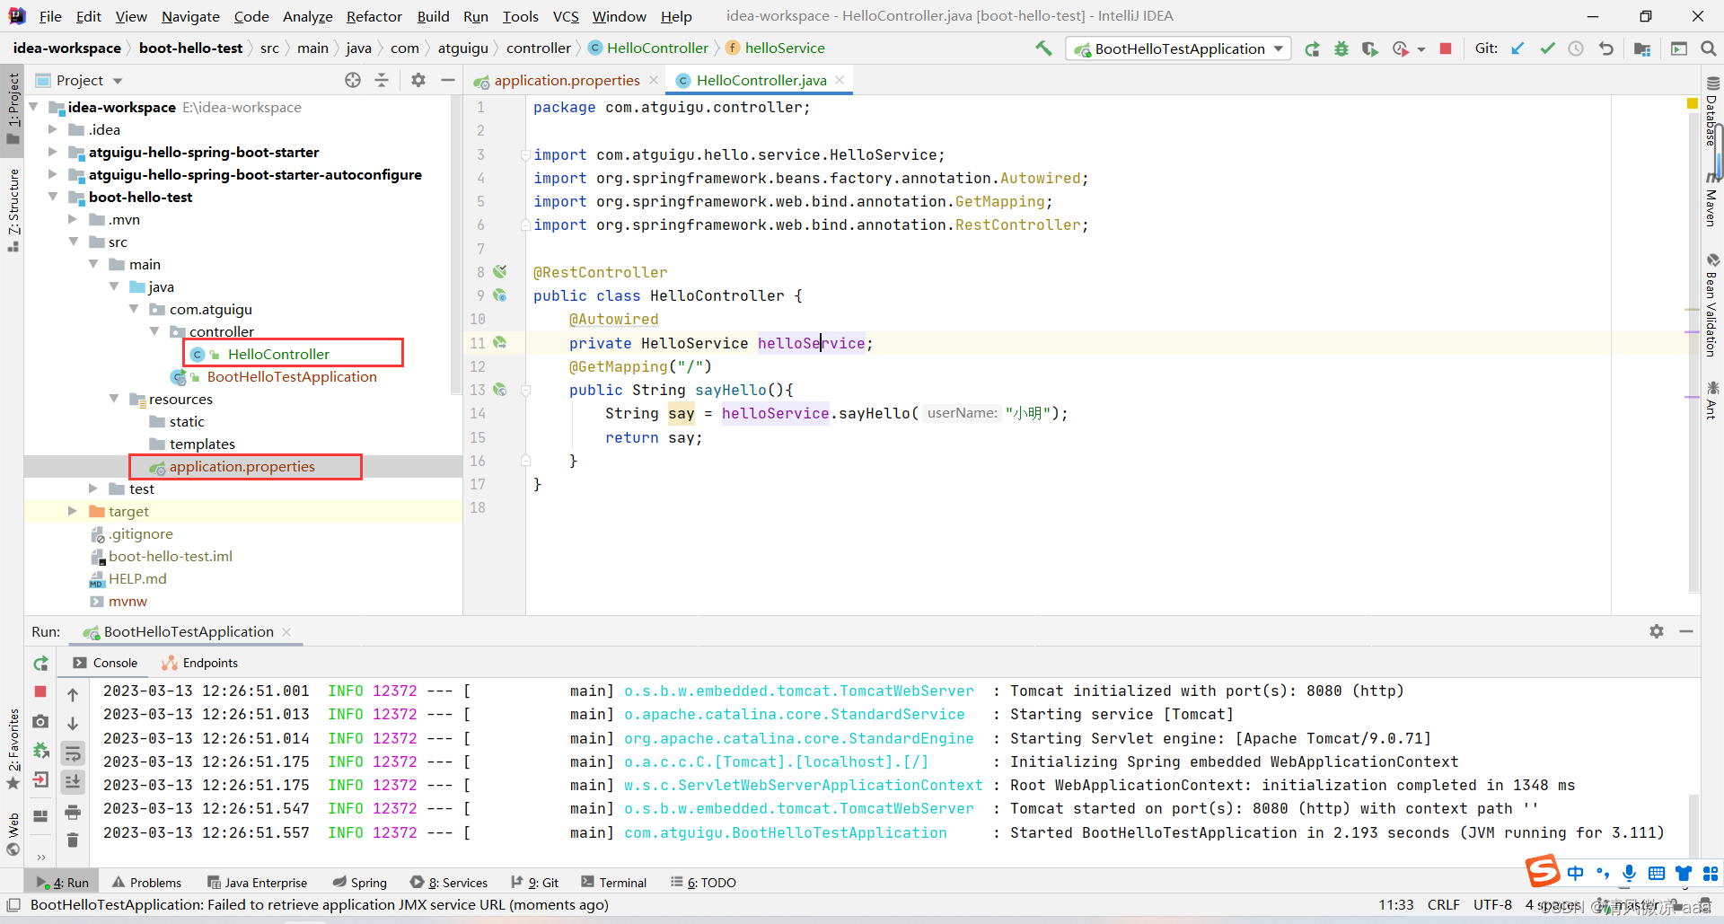Image resolution: width=1724 pixels, height=924 pixels.
Task: Click the input method microphone icon
Action: click(1629, 873)
